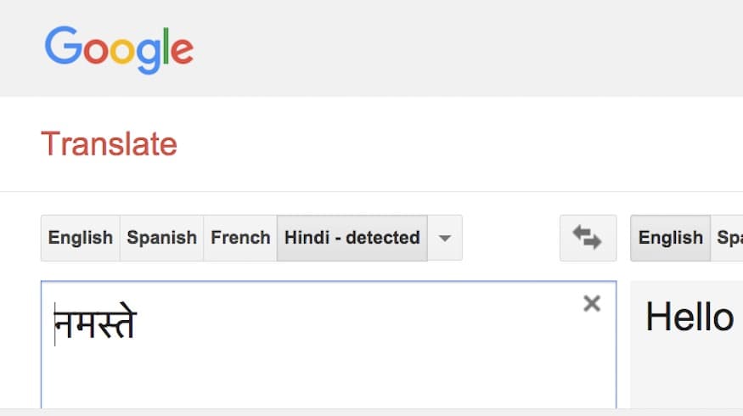Click the gray header bar beside the Google logo
743x416 pixels.
coord(467,48)
